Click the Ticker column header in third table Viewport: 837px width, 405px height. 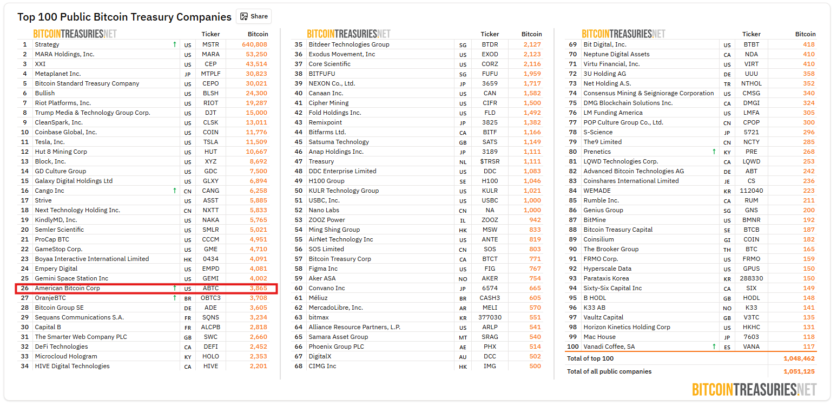[x=751, y=34]
